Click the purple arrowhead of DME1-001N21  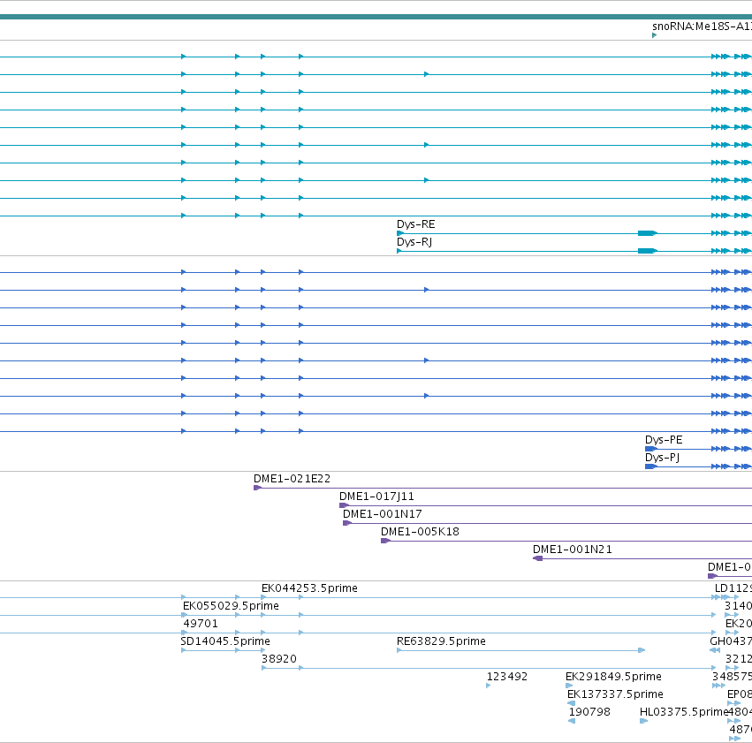[x=537, y=558]
